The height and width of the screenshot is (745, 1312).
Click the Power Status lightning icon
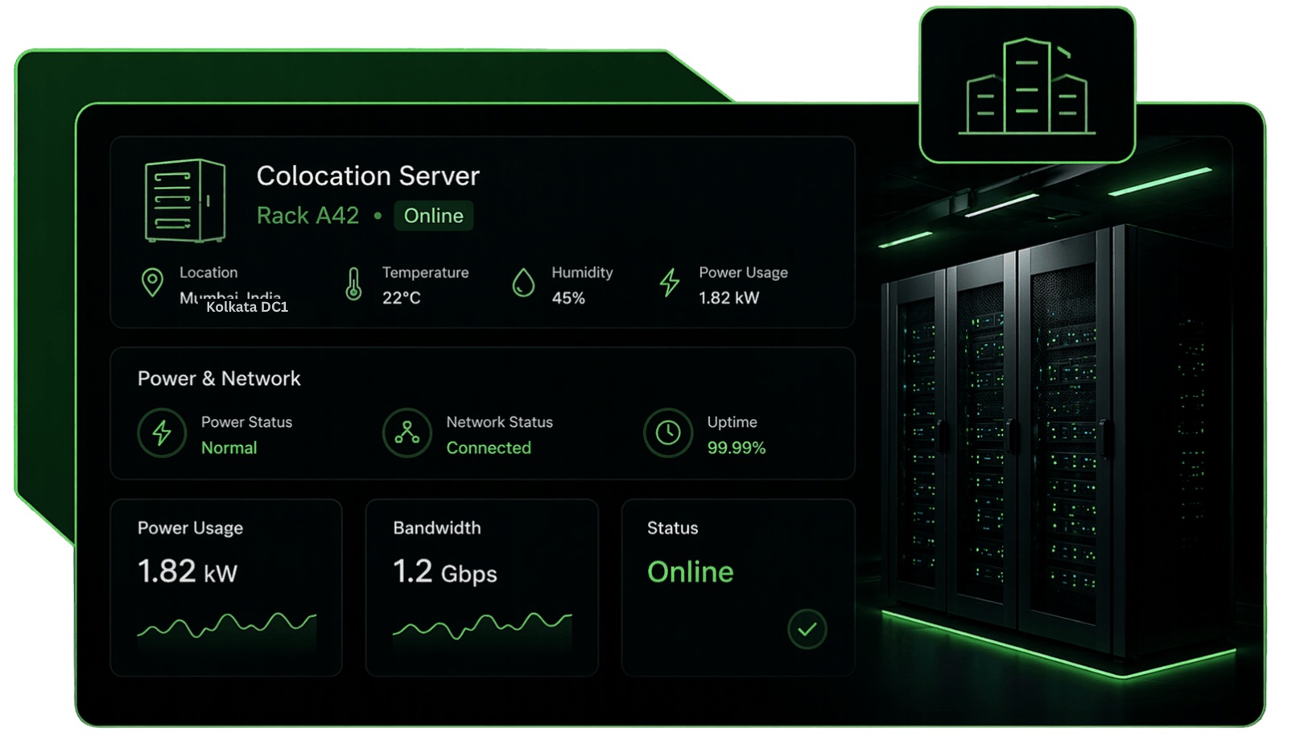[x=162, y=433]
